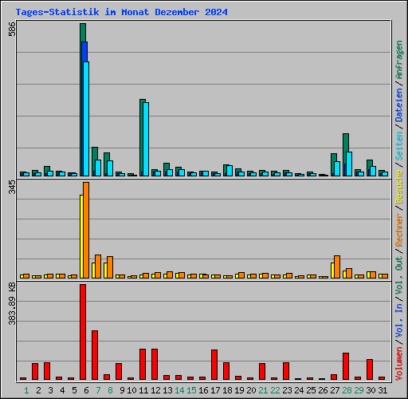Click the 586 y-axis maximum value
Viewport: 408px width, 399px height.
12,30
